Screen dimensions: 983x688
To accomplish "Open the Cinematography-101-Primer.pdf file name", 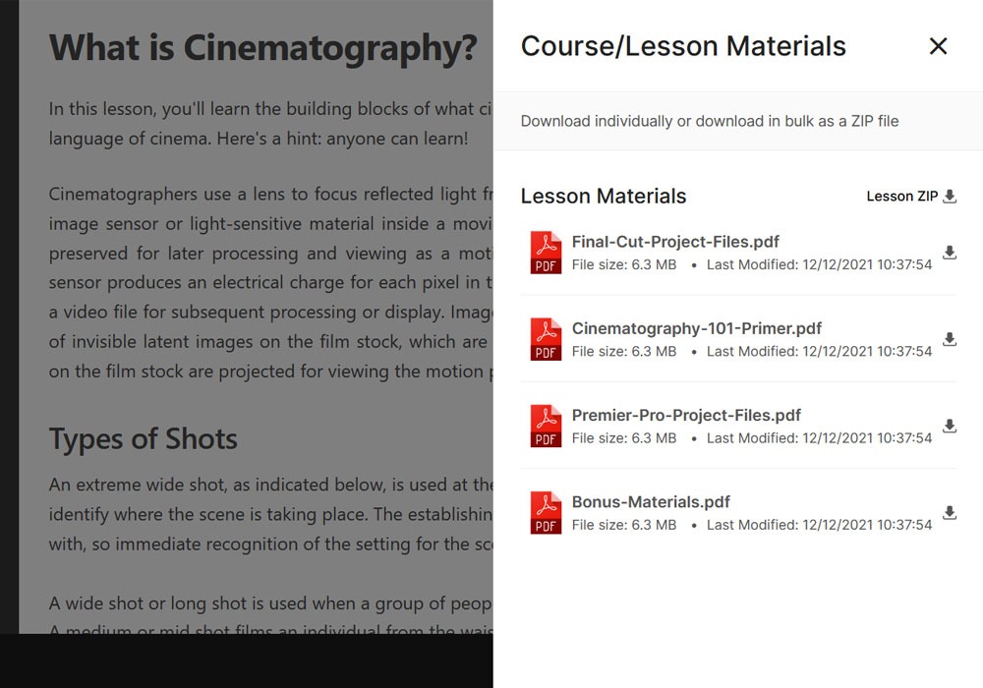I will (696, 328).
